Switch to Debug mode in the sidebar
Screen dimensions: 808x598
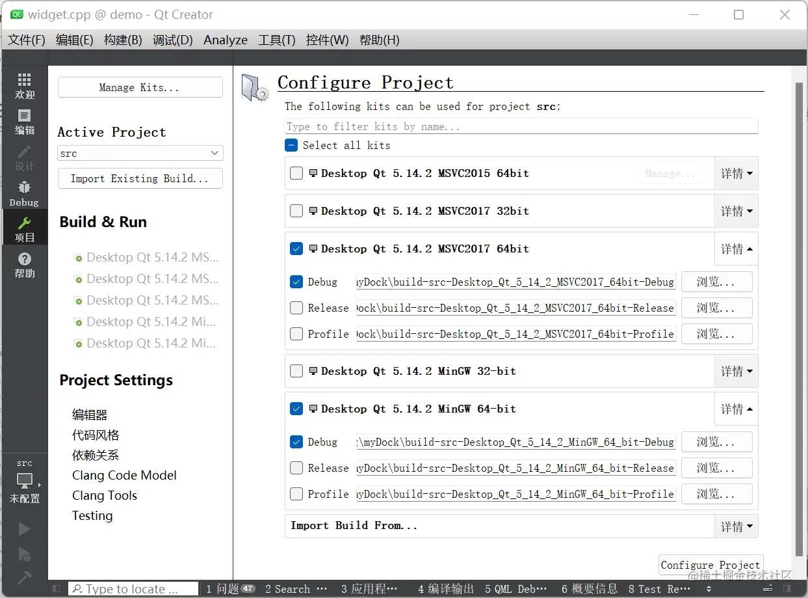click(x=24, y=193)
